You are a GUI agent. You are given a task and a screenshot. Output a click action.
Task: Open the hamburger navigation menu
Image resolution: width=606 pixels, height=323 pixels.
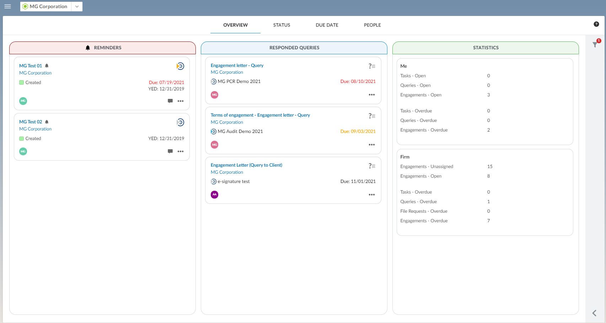[7, 6]
